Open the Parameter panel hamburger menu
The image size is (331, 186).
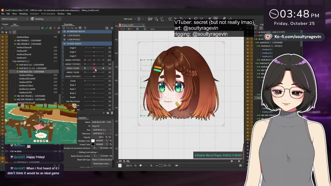pos(112,28)
